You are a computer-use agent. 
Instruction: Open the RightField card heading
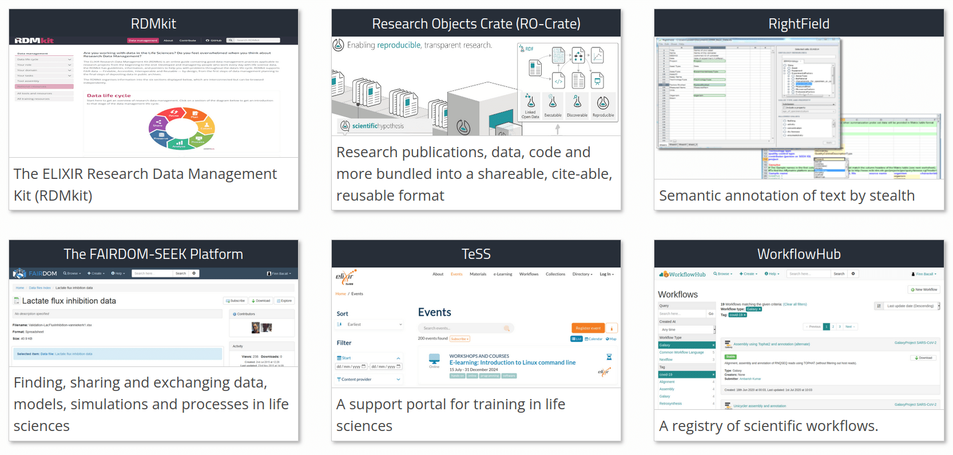pos(799,23)
